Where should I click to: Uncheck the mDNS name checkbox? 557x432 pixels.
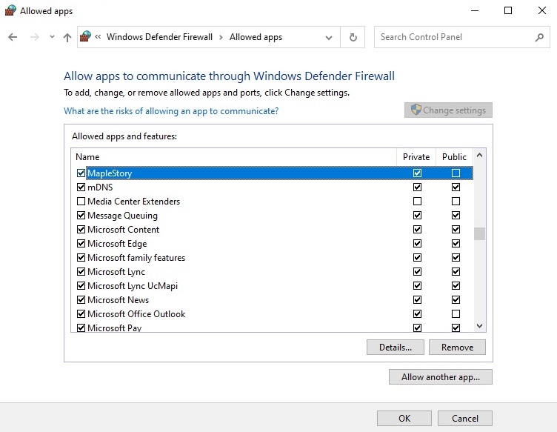click(x=81, y=187)
